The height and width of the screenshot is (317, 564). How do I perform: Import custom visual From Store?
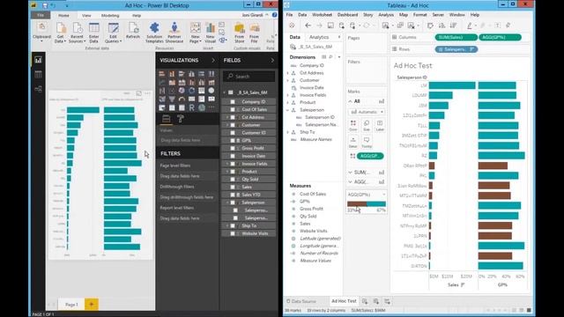(239, 33)
